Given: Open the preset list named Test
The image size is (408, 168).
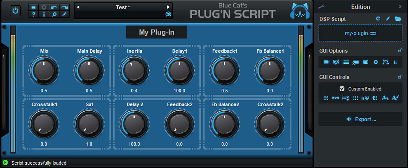Looking at the screenshot, I should click(x=123, y=7).
